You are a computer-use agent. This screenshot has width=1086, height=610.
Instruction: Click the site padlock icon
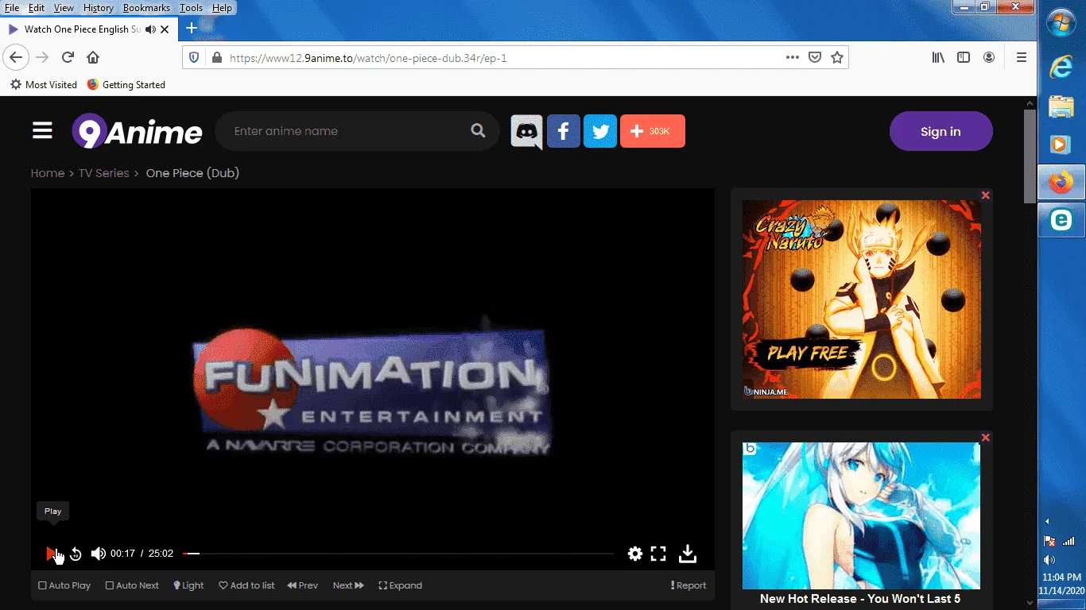(x=215, y=57)
